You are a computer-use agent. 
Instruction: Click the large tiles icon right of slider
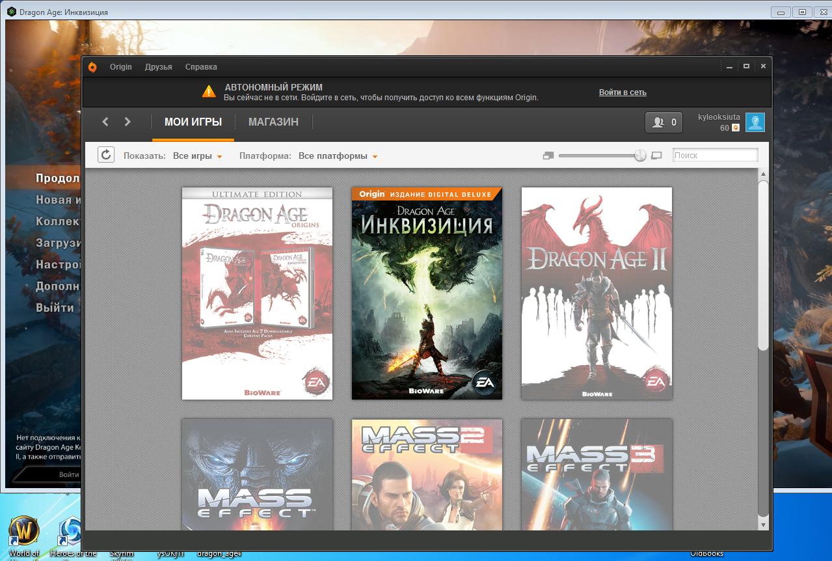click(656, 156)
